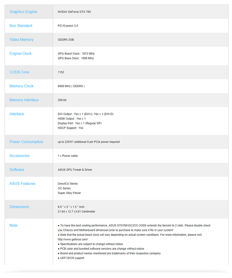Select the Note row label
Viewport: 232px width, 278px height.
click(14, 226)
